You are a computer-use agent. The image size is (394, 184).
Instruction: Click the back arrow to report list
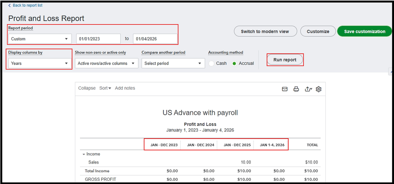10,6
